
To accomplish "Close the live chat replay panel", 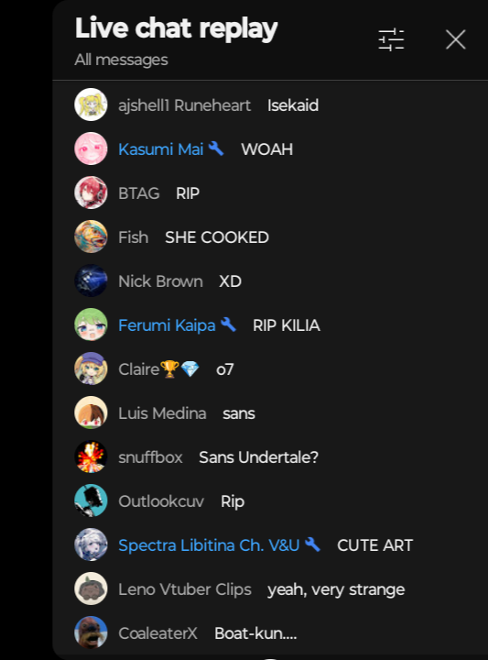I will click(456, 39).
